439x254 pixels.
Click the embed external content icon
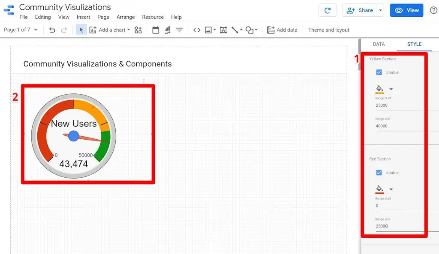point(198,30)
